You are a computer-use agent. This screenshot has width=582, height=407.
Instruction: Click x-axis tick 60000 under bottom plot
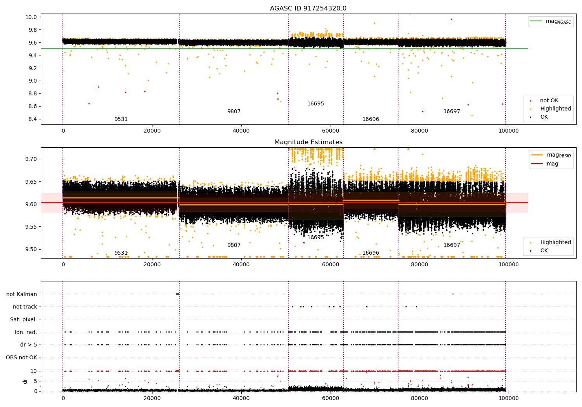(x=330, y=398)
